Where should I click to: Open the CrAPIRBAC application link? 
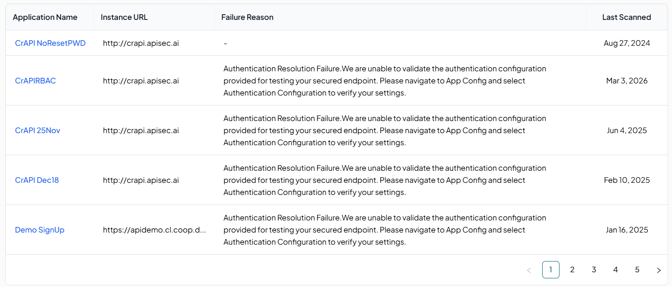[x=35, y=81]
